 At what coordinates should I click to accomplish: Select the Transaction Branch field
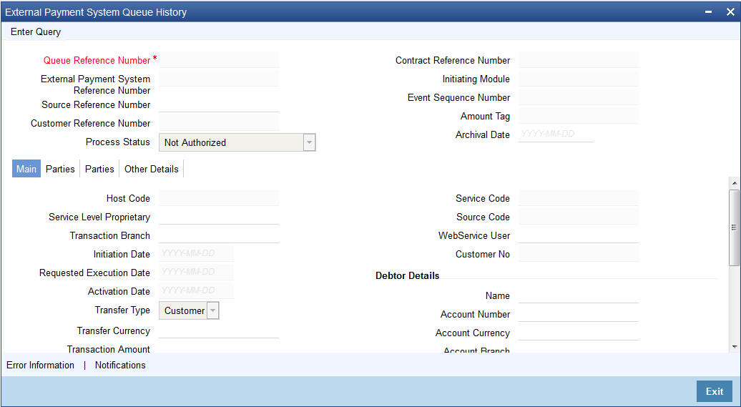pos(219,235)
